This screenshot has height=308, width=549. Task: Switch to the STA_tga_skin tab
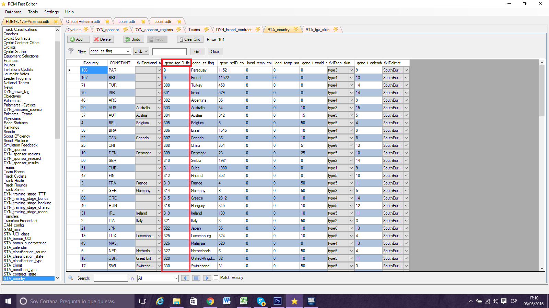point(317,30)
